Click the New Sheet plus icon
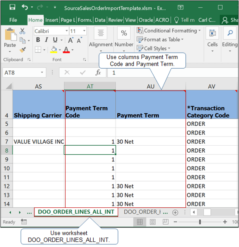239x247 pixels. click(x=175, y=213)
